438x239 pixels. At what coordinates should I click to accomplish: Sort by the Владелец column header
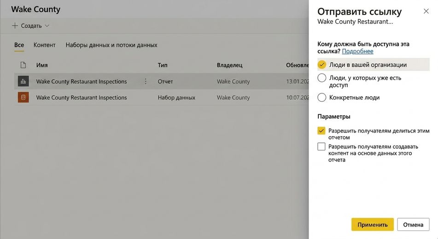(x=230, y=65)
